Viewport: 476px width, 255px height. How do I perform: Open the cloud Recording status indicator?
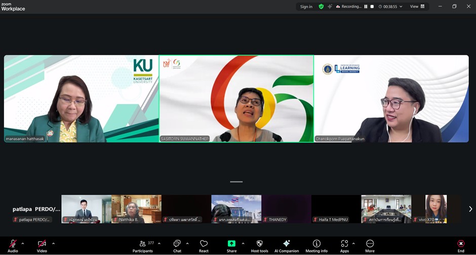tap(349, 7)
